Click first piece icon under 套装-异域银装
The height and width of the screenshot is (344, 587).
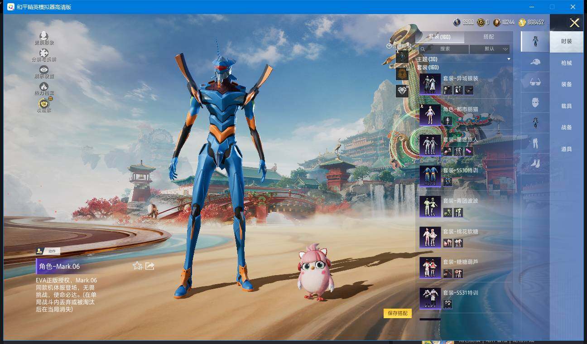pyautogui.click(x=447, y=90)
